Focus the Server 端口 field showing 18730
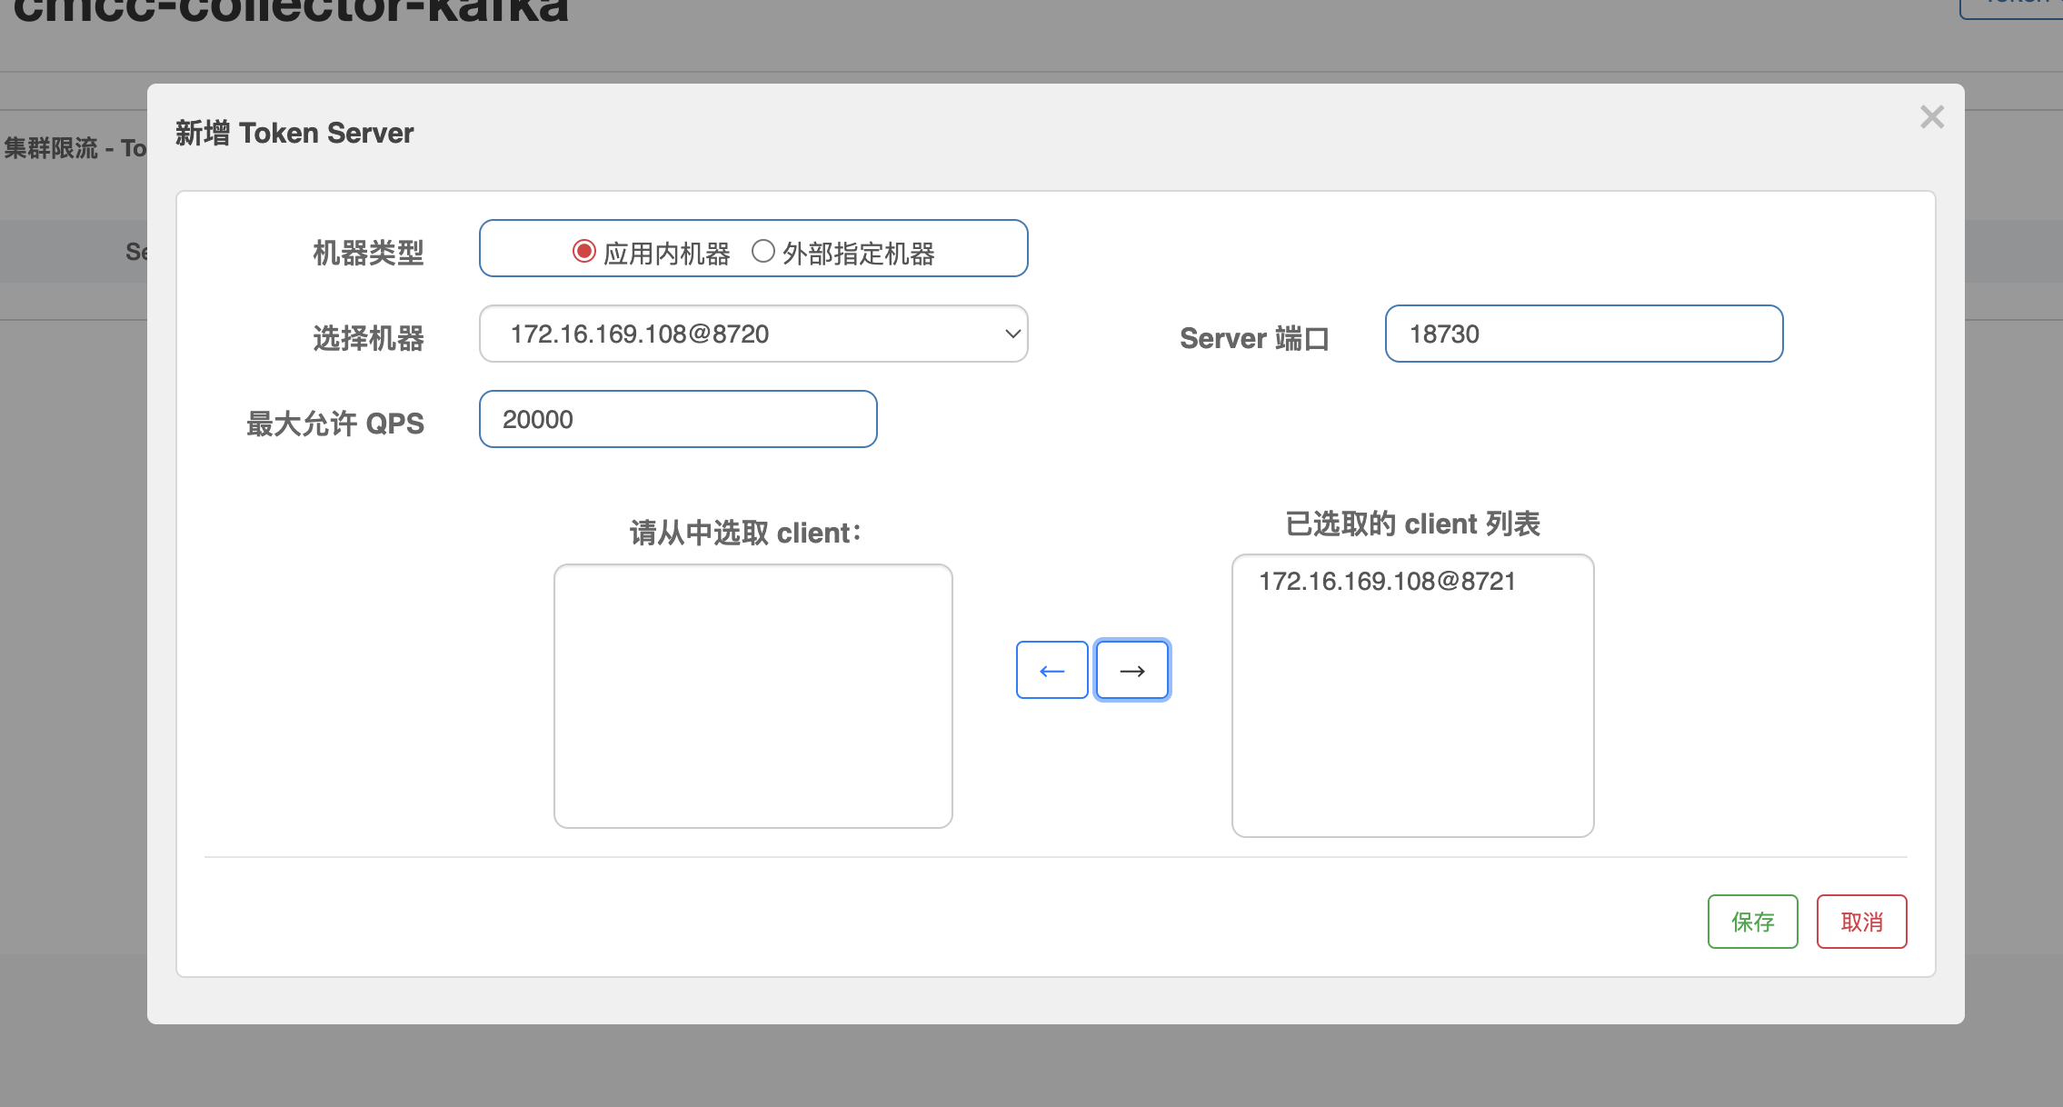This screenshot has width=2063, height=1107. [x=1583, y=334]
